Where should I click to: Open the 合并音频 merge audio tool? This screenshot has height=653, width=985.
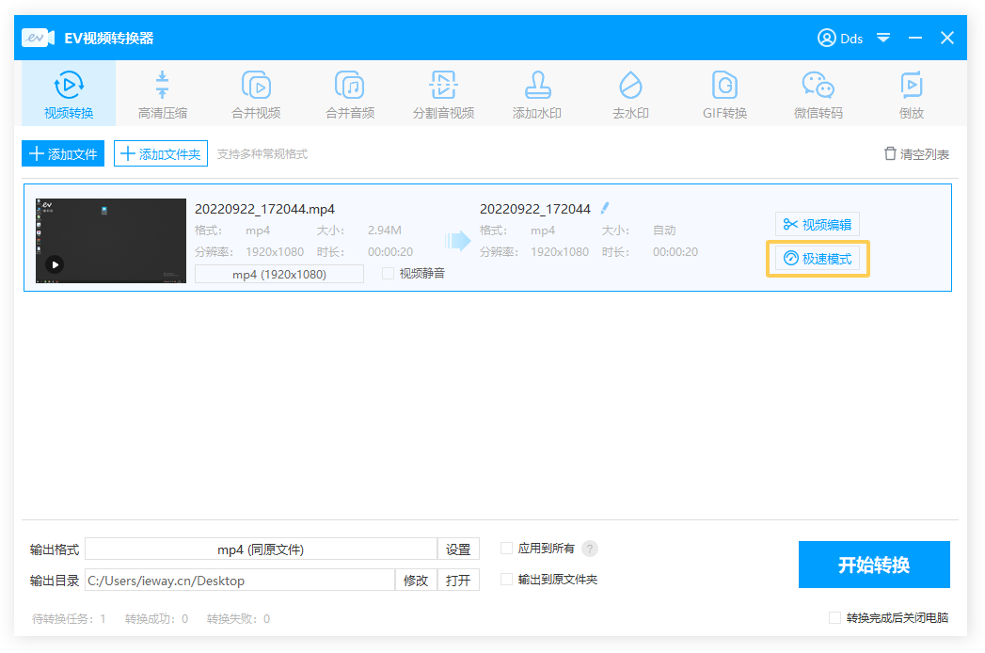(350, 94)
